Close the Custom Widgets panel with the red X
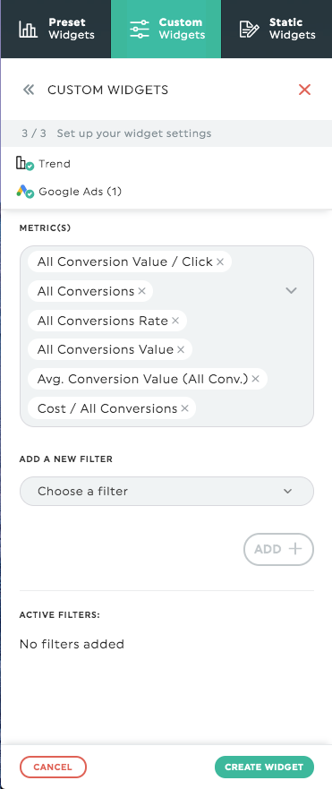This screenshot has width=332, height=789. (x=304, y=90)
